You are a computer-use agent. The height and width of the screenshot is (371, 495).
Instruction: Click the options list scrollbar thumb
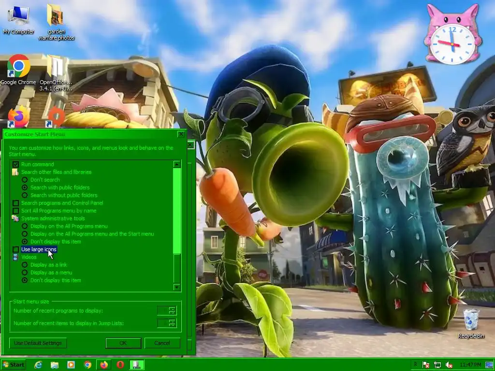click(177, 211)
